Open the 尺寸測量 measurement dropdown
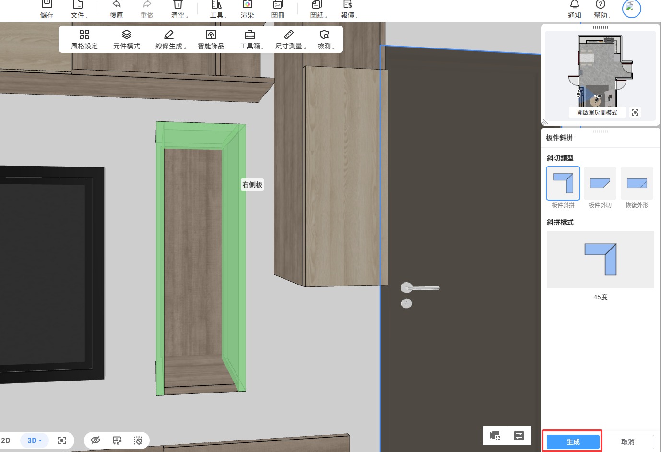 [290, 39]
